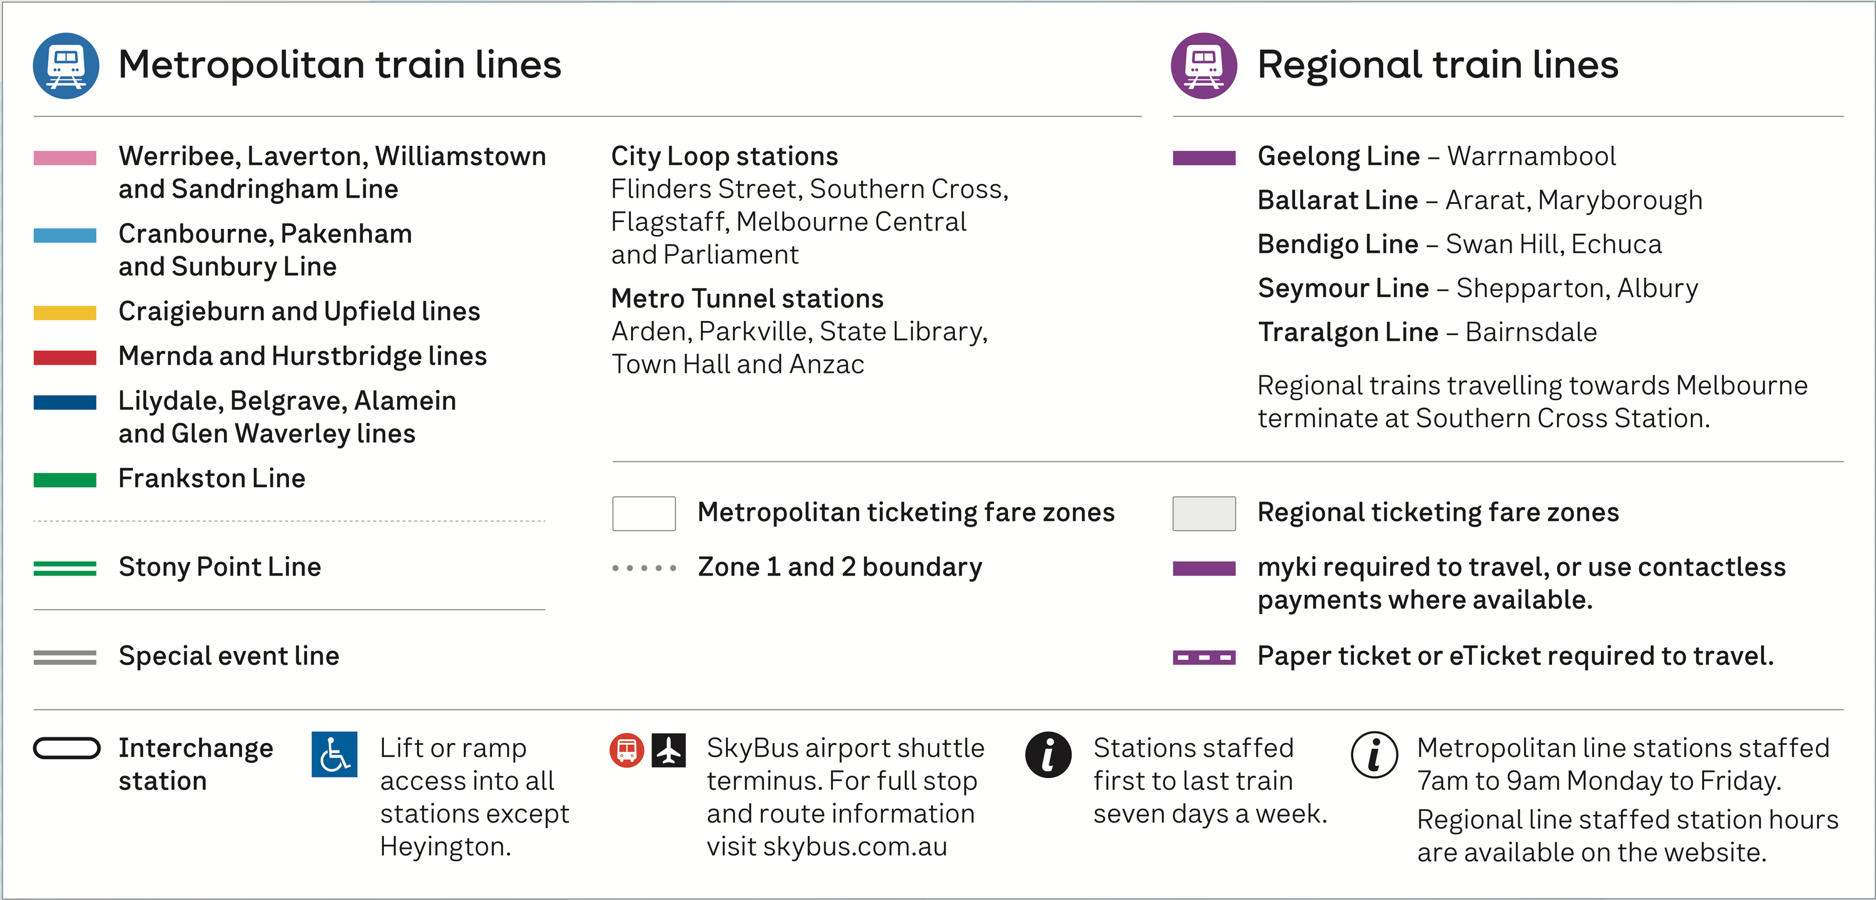
Task: Click the blue wheelchair accessibility icon
Action: (x=335, y=754)
